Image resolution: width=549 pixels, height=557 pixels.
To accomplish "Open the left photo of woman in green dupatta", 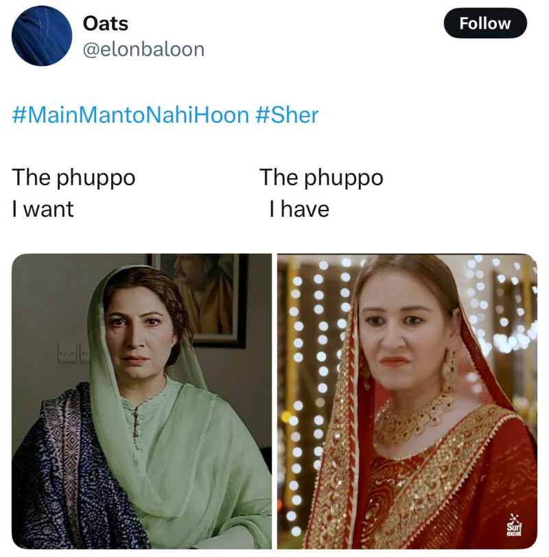I will pyautogui.click(x=142, y=401).
